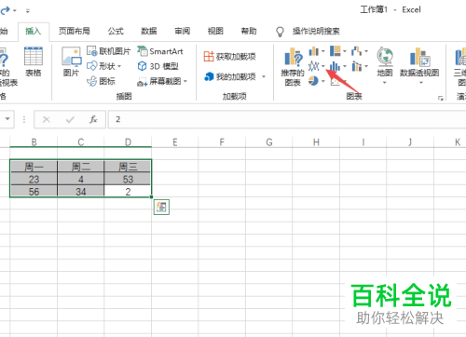
Task: Go to the 公式 ribbon tab
Action: pos(116,31)
